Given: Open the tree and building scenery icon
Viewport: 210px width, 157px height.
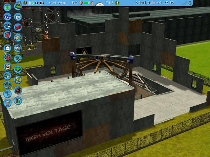Looking at the screenshot, I should [7, 76].
